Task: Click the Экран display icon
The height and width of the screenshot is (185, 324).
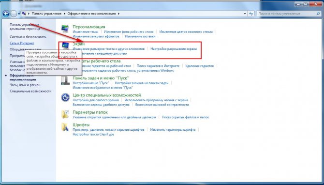Action: (65, 46)
